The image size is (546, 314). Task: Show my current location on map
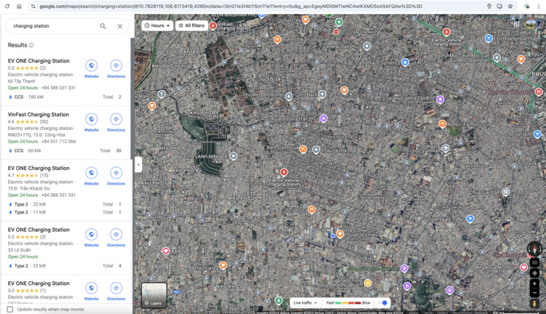click(534, 273)
